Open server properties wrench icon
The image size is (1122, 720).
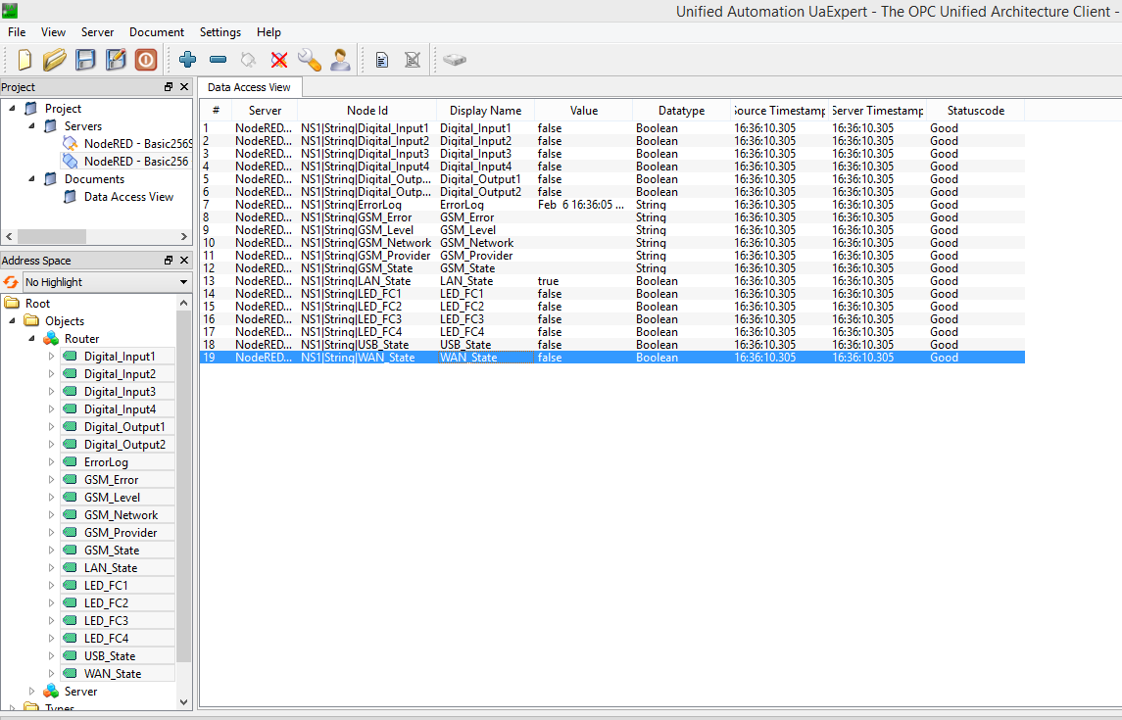click(x=309, y=60)
